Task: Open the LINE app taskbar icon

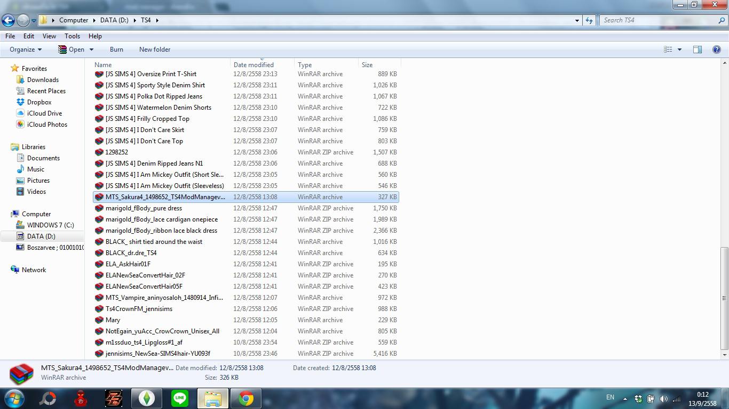Action: click(x=180, y=398)
